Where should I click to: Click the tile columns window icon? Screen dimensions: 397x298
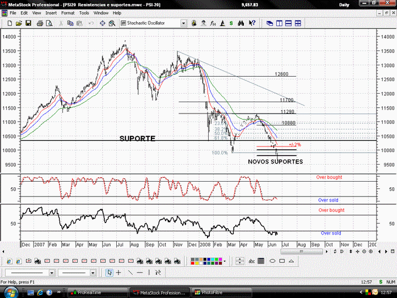[x=279, y=23]
